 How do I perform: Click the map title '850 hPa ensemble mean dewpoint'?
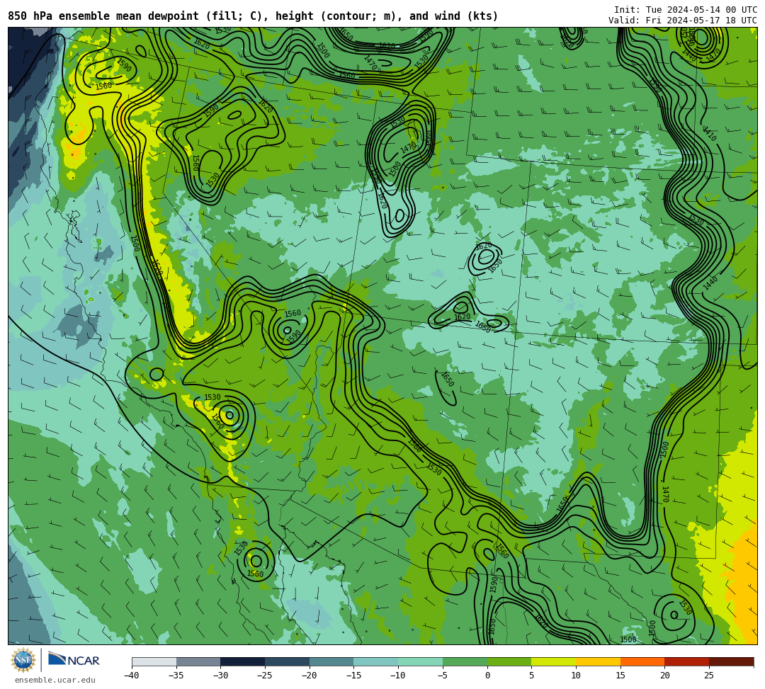(x=103, y=16)
